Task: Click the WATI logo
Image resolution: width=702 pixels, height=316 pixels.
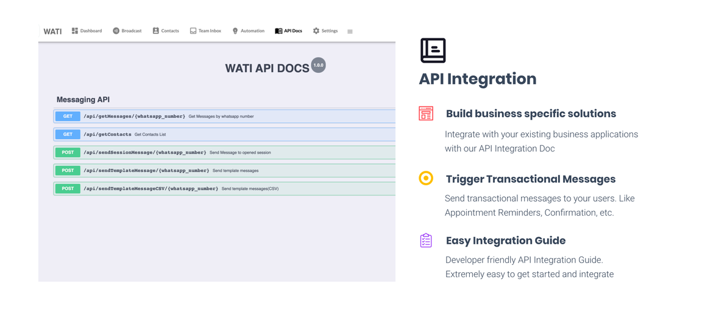Action: pos(53,32)
